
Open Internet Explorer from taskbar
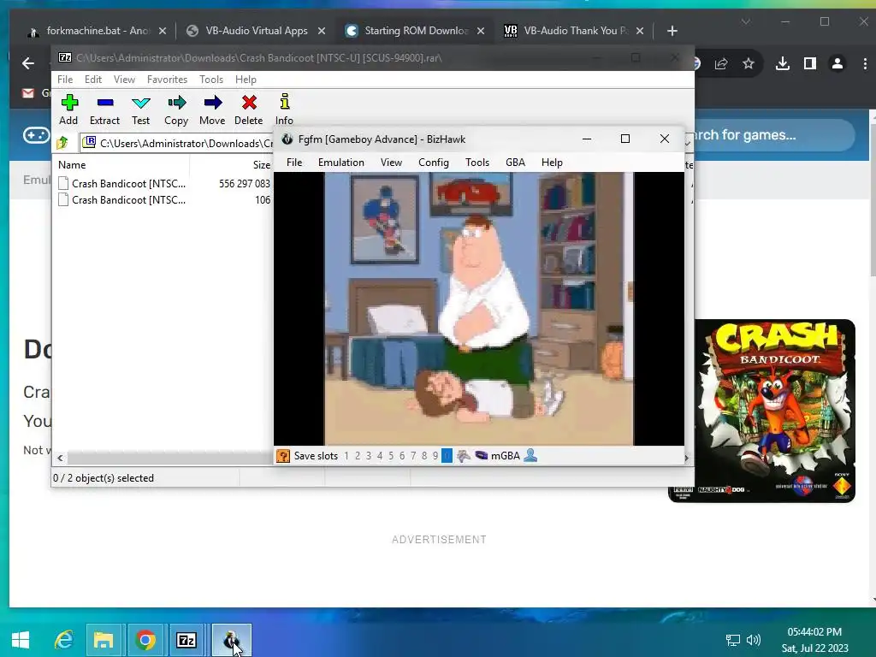point(63,640)
